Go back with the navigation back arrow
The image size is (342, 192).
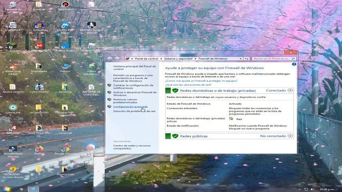(x=110, y=59)
